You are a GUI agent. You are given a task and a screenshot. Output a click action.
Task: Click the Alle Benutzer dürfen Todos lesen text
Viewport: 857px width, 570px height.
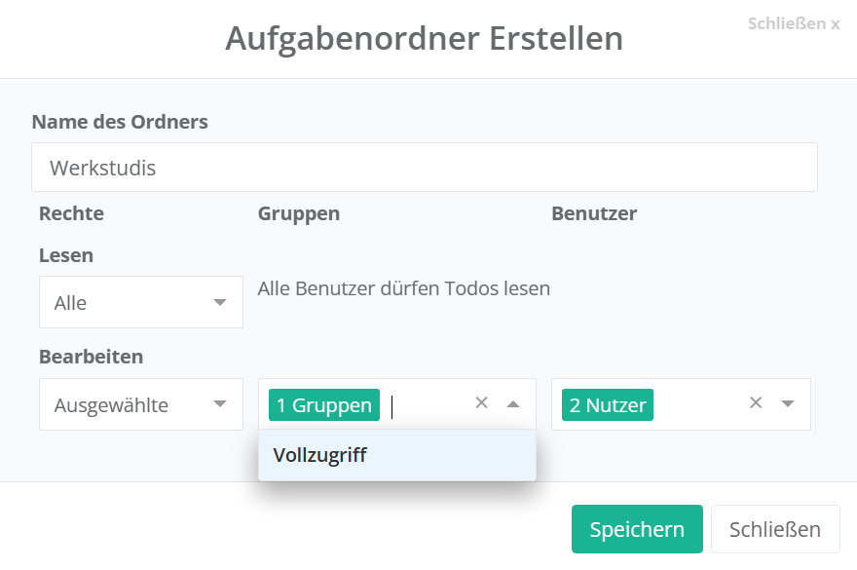tap(404, 288)
